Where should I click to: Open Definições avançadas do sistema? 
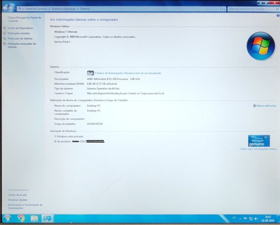point(22,45)
